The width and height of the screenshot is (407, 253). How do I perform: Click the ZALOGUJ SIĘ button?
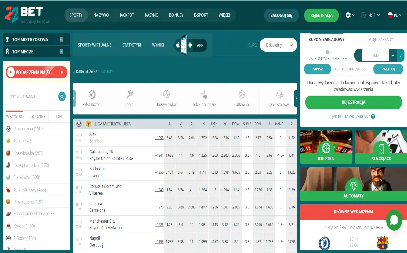click(281, 15)
